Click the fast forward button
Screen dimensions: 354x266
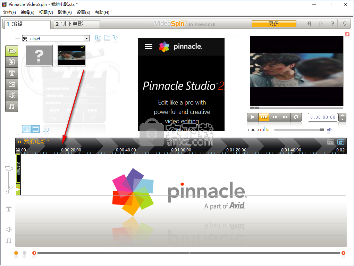coord(285,117)
